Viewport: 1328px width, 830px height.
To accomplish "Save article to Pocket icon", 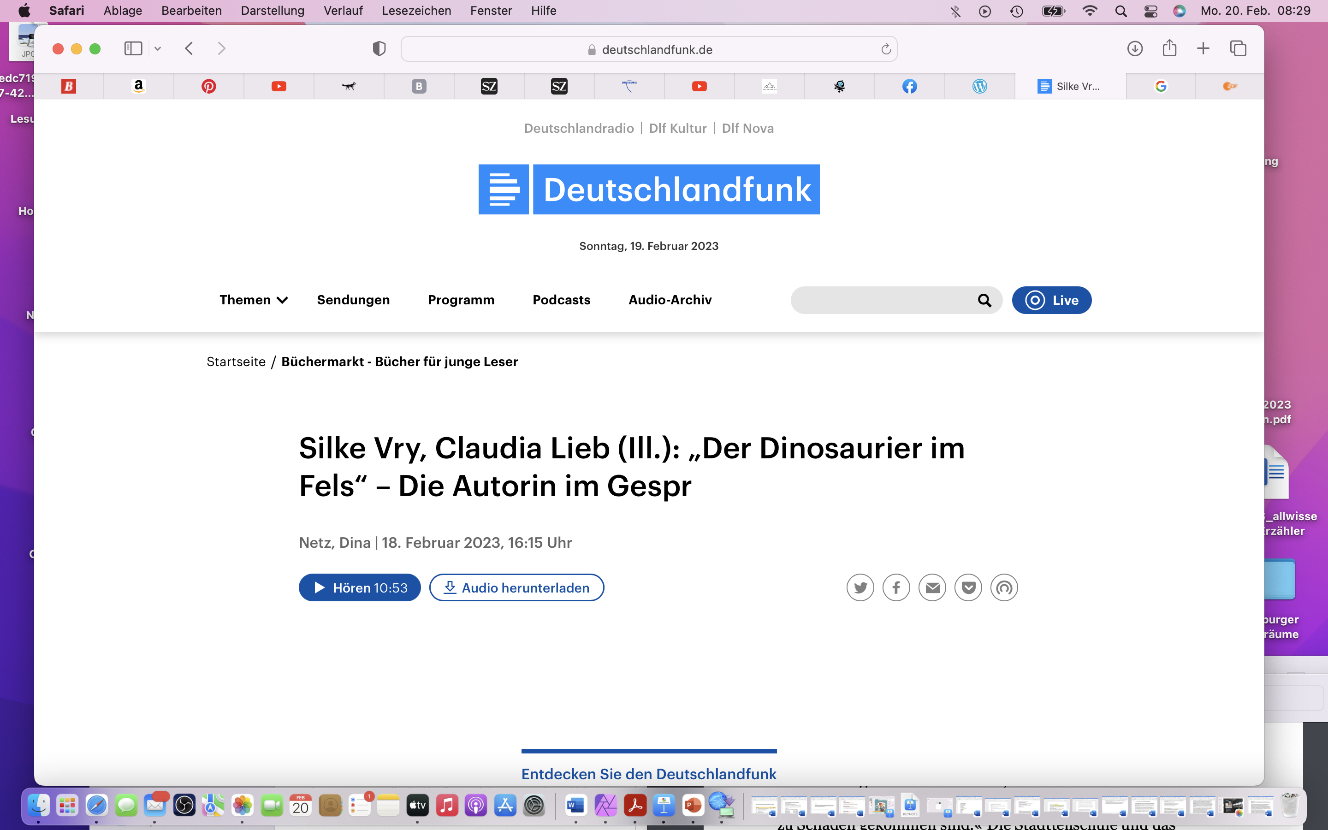I will click(x=968, y=588).
